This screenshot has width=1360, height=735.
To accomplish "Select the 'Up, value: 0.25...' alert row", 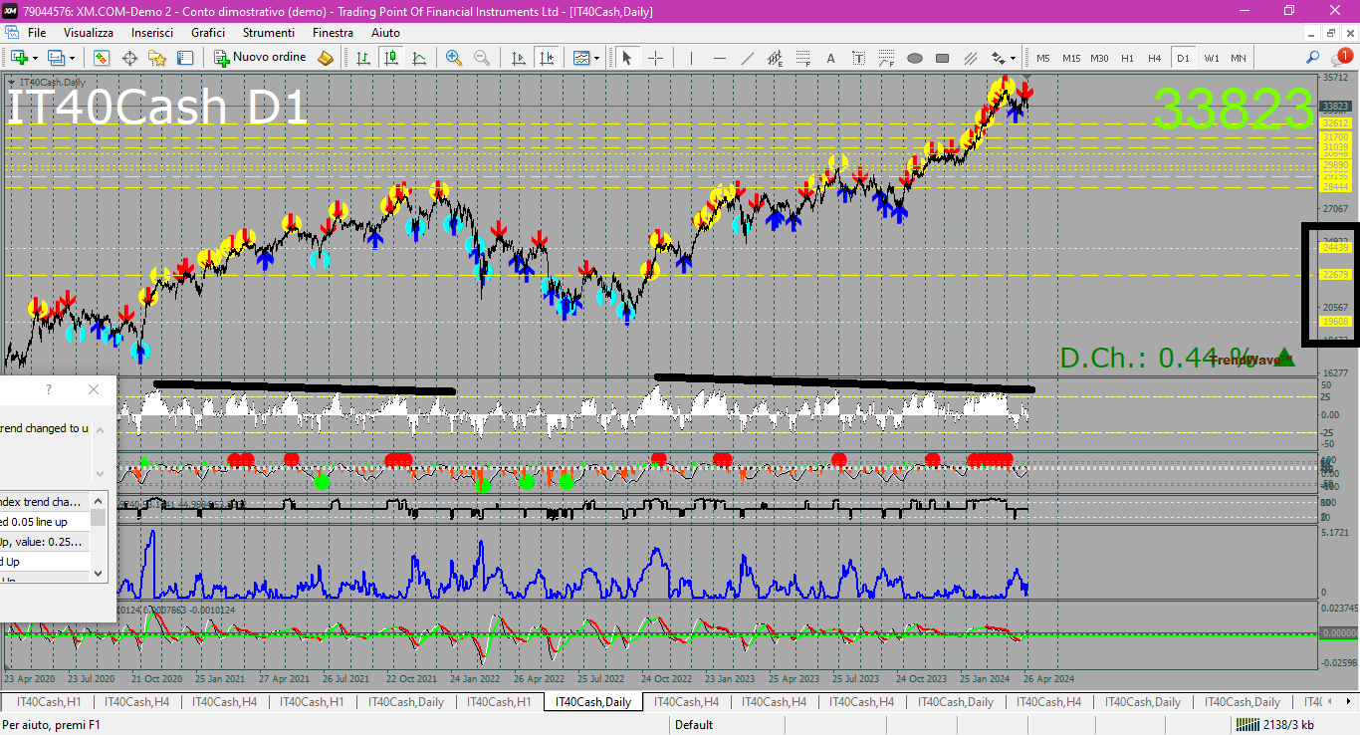I will click(45, 542).
